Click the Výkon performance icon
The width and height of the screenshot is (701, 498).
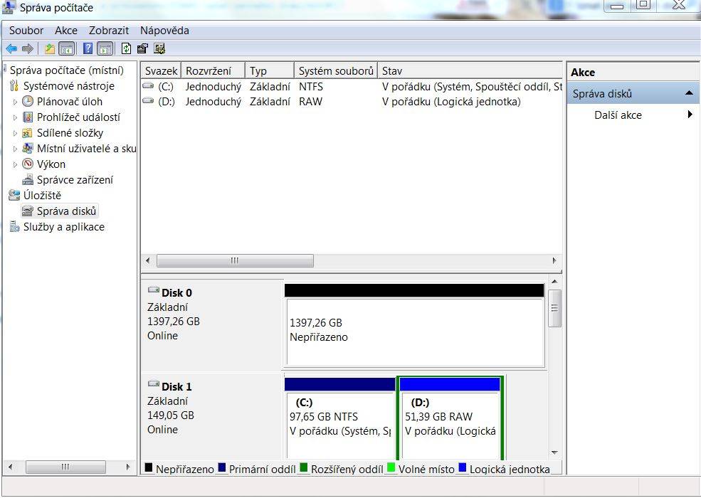(x=28, y=164)
